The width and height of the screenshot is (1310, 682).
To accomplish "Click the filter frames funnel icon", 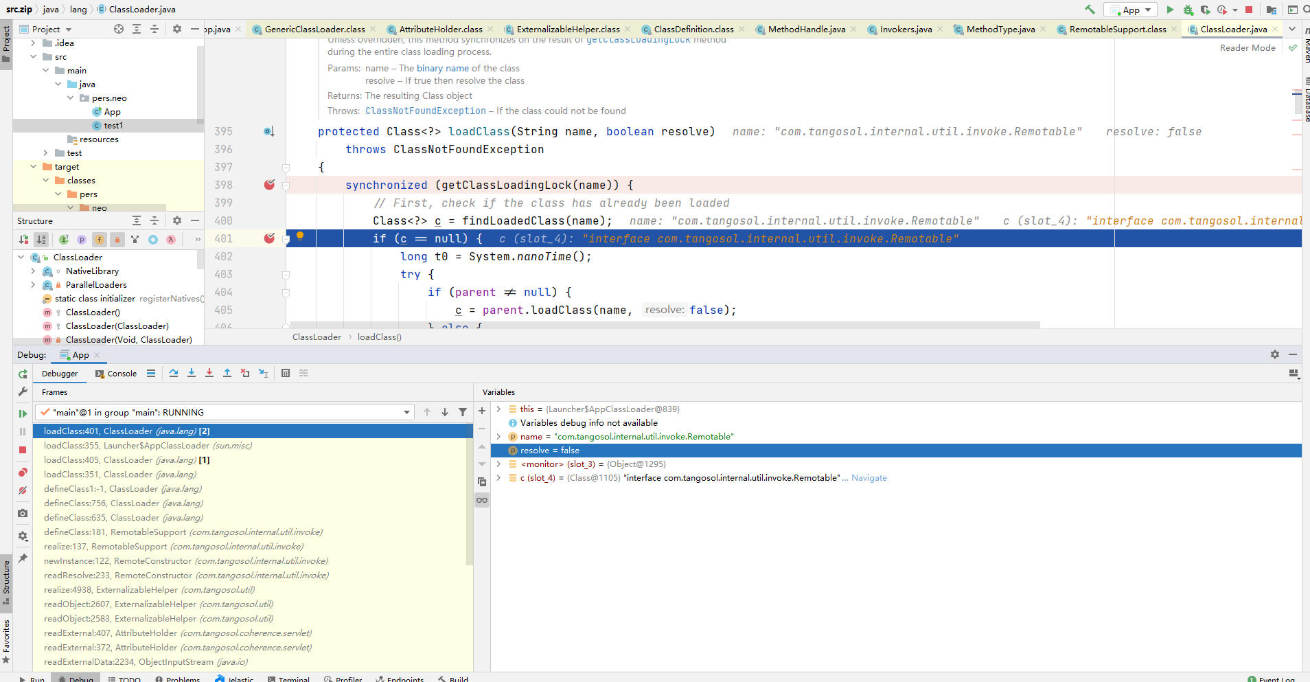I will click(463, 412).
